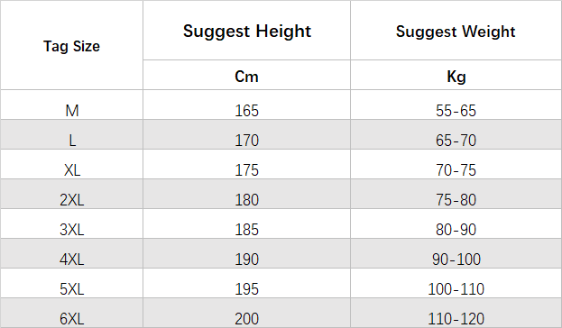The width and height of the screenshot is (562, 328).
Task: Click the Tag Size header cell
Action: pos(71,45)
